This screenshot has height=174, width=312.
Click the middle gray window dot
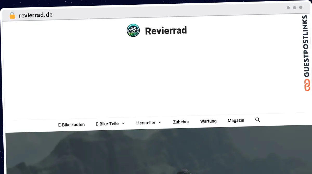pyautogui.click(x=294, y=8)
